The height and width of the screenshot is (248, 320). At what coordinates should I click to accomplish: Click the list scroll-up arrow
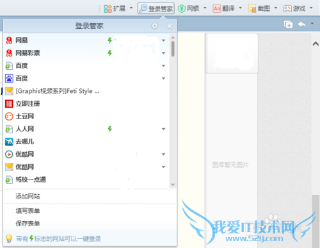173,38
